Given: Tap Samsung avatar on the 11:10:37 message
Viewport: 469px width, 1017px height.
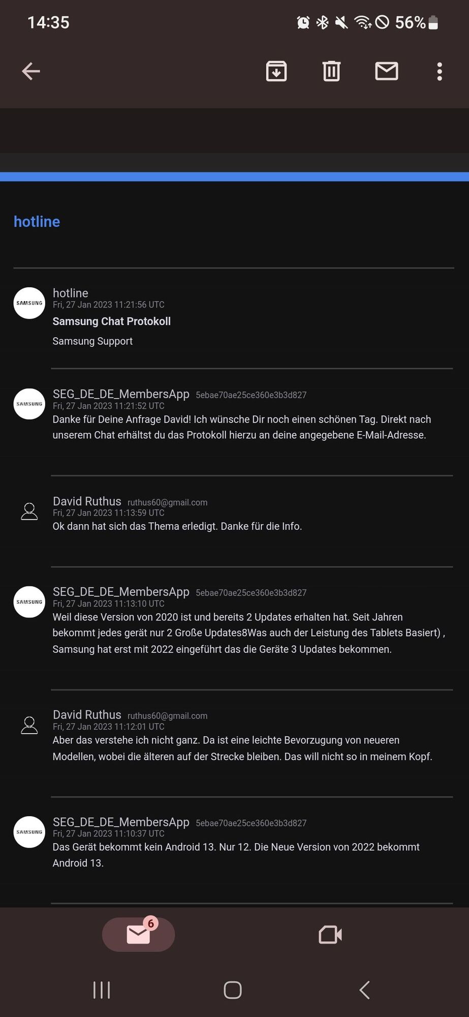Looking at the screenshot, I should coord(29,832).
